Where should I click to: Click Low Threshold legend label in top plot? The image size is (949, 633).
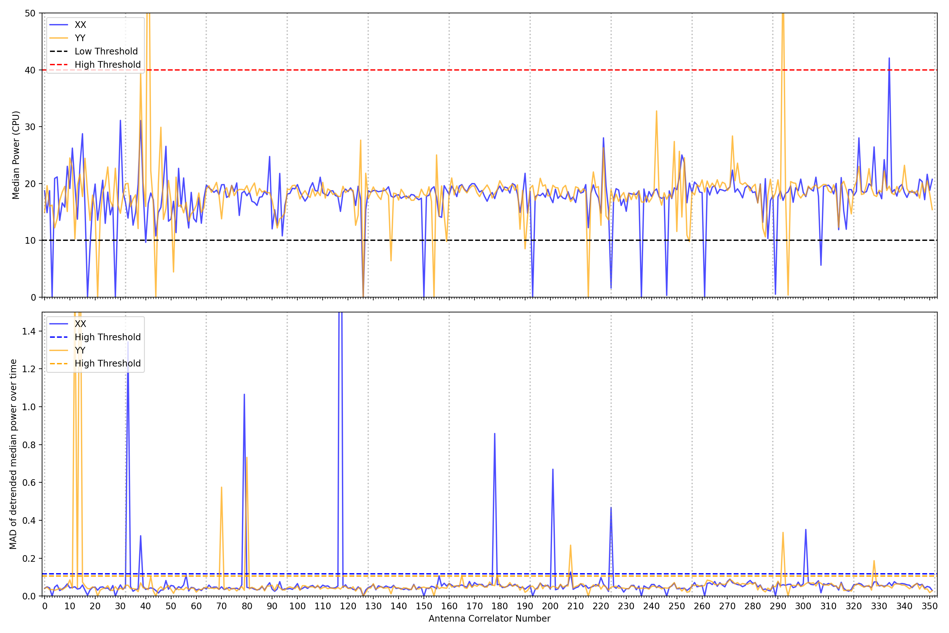[x=106, y=51]
